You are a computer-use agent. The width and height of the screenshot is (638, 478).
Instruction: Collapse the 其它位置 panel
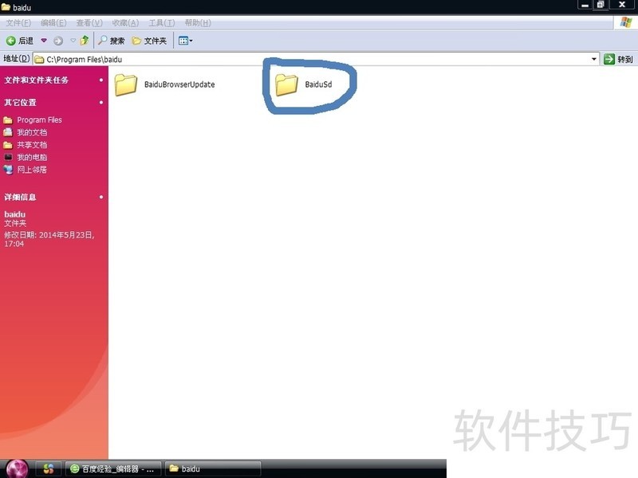(x=101, y=103)
